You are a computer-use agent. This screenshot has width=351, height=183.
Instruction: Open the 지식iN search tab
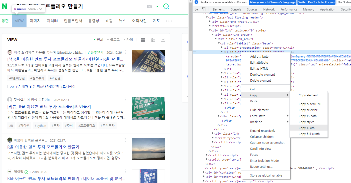click(52, 21)
